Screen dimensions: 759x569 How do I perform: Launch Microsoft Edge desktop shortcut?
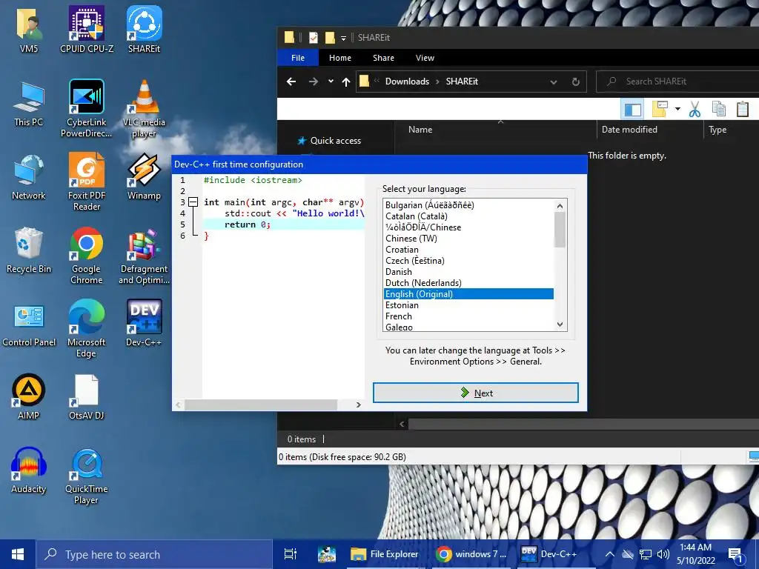[x=87, y=329]
